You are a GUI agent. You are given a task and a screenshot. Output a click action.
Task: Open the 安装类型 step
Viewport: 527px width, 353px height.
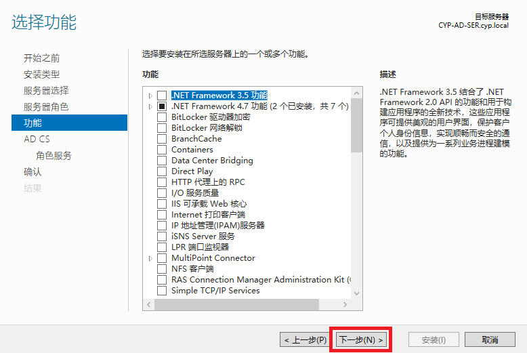click(42, 75)
